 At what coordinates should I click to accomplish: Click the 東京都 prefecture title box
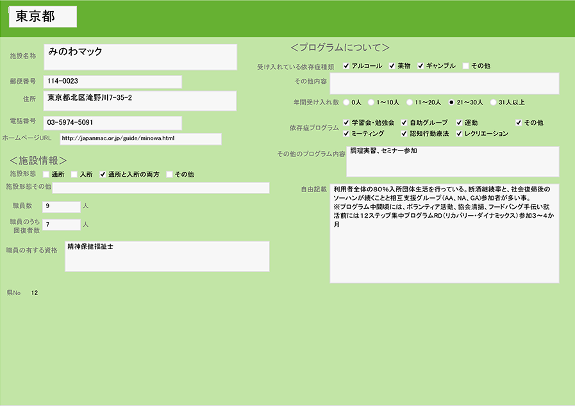pos(43,17)
